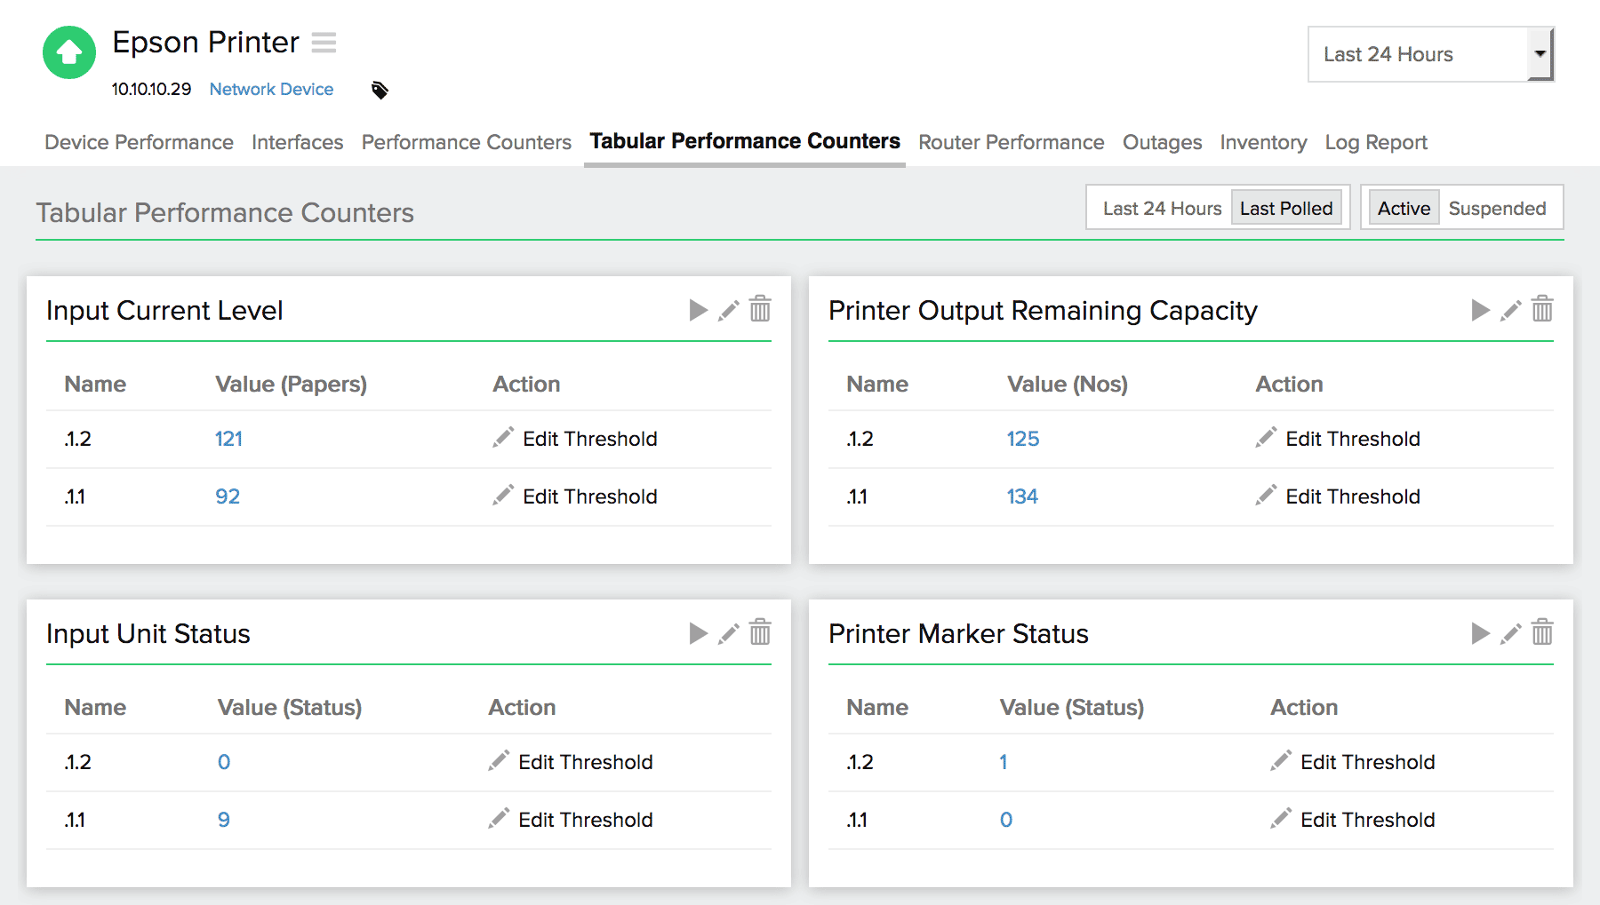This screenshot has width=1600, height=905.
Task: Open the hamburger menu next to Epson Printer
Action: click(324, 42)
